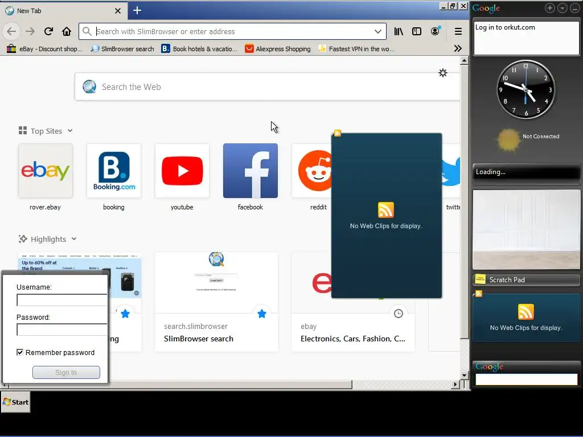
Task: Open the photo gadget image
Action: [526, 229]
